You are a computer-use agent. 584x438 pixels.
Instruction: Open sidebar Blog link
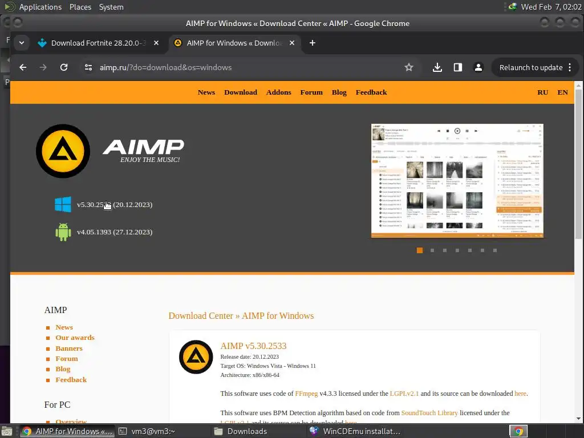[x=63, y=369]
